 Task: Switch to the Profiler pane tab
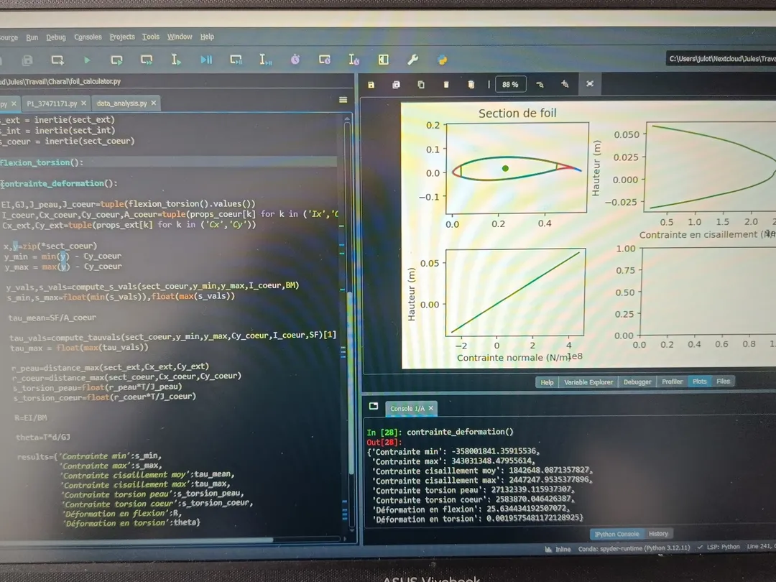(672, 382)
